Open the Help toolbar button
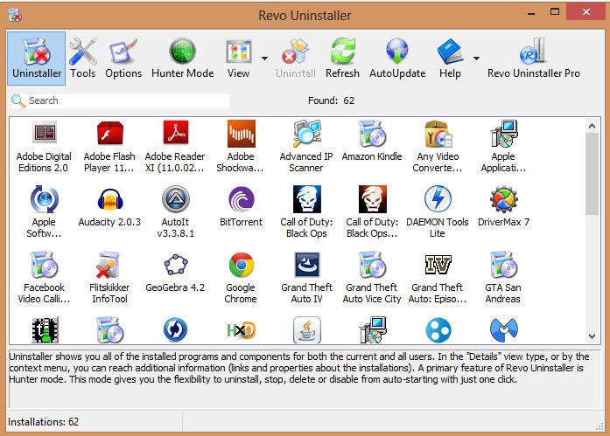This screenshot has height=436, width=610. 450,58
